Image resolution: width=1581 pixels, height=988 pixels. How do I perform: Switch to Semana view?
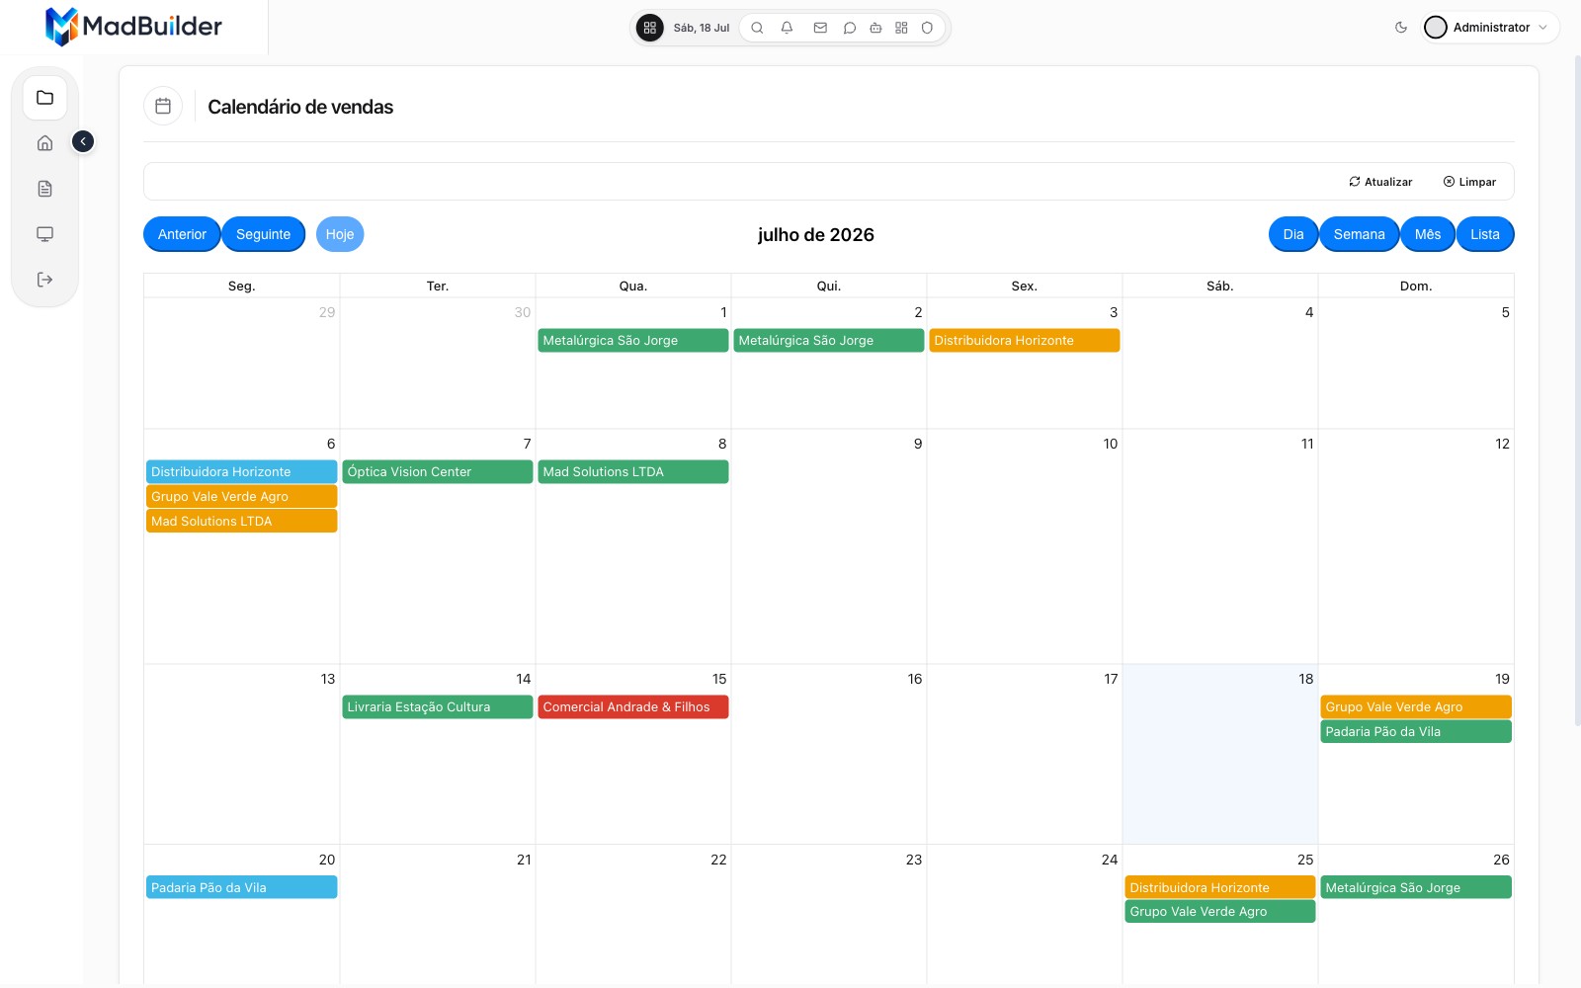1360,234
